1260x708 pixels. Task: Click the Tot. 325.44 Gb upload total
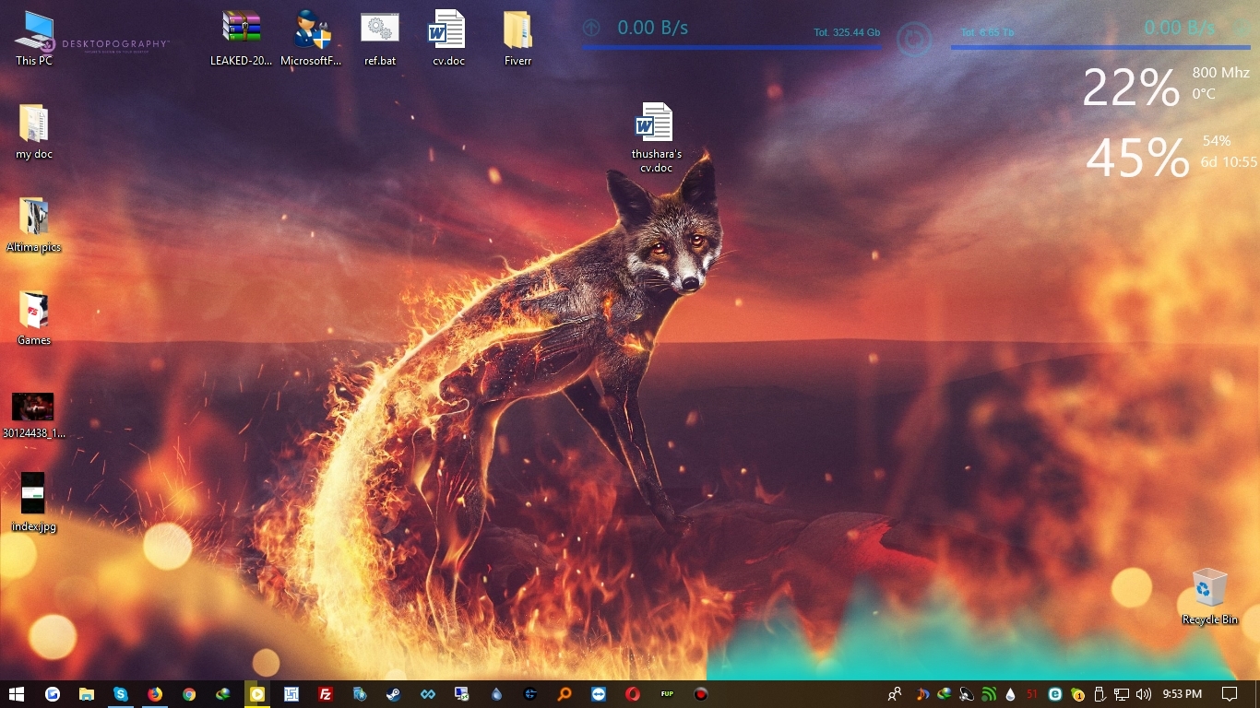[847, 32]
